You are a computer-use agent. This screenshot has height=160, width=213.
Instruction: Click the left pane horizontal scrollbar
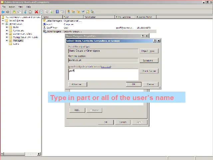pos(20,154)
